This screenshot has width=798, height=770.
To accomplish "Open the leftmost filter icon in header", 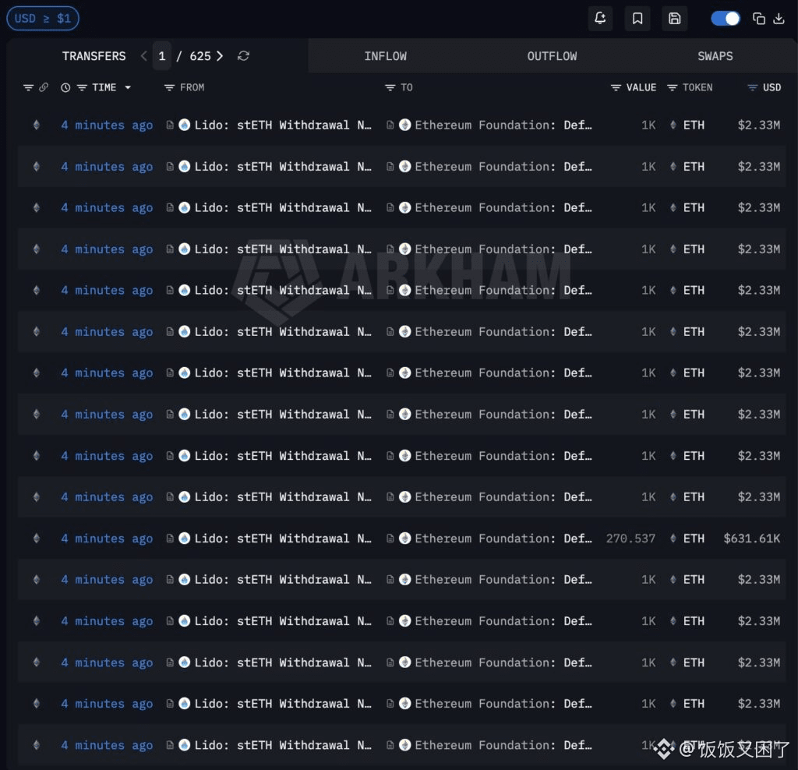I will pyautogui.click(x=29, y=87).
